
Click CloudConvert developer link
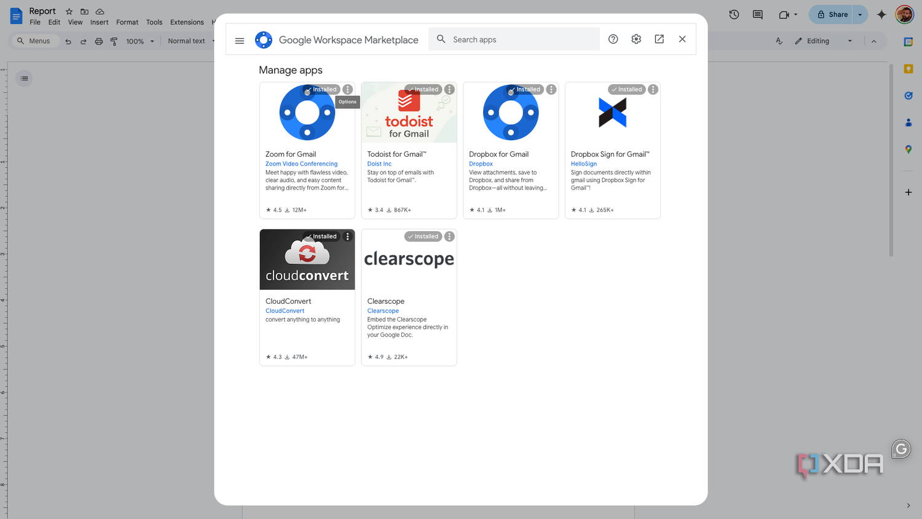(285, 311)
